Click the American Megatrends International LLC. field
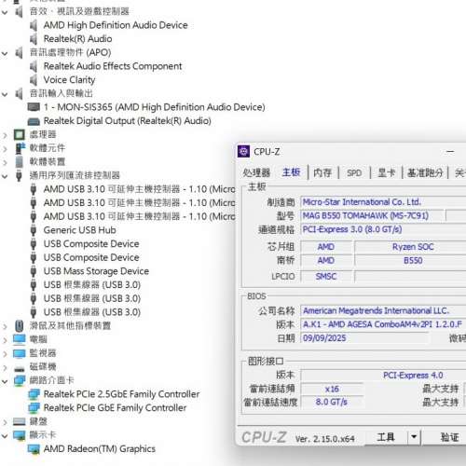466x466 pixels. point(383,311)
